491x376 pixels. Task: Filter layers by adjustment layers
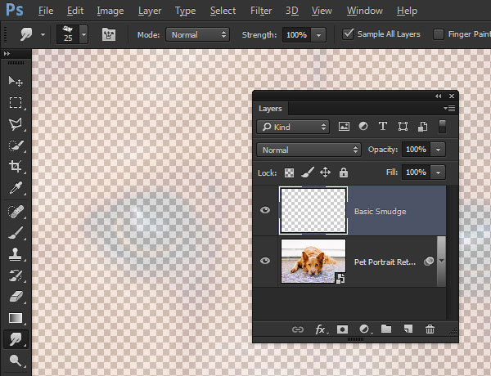pyautogui.click(x=363, y=127)
